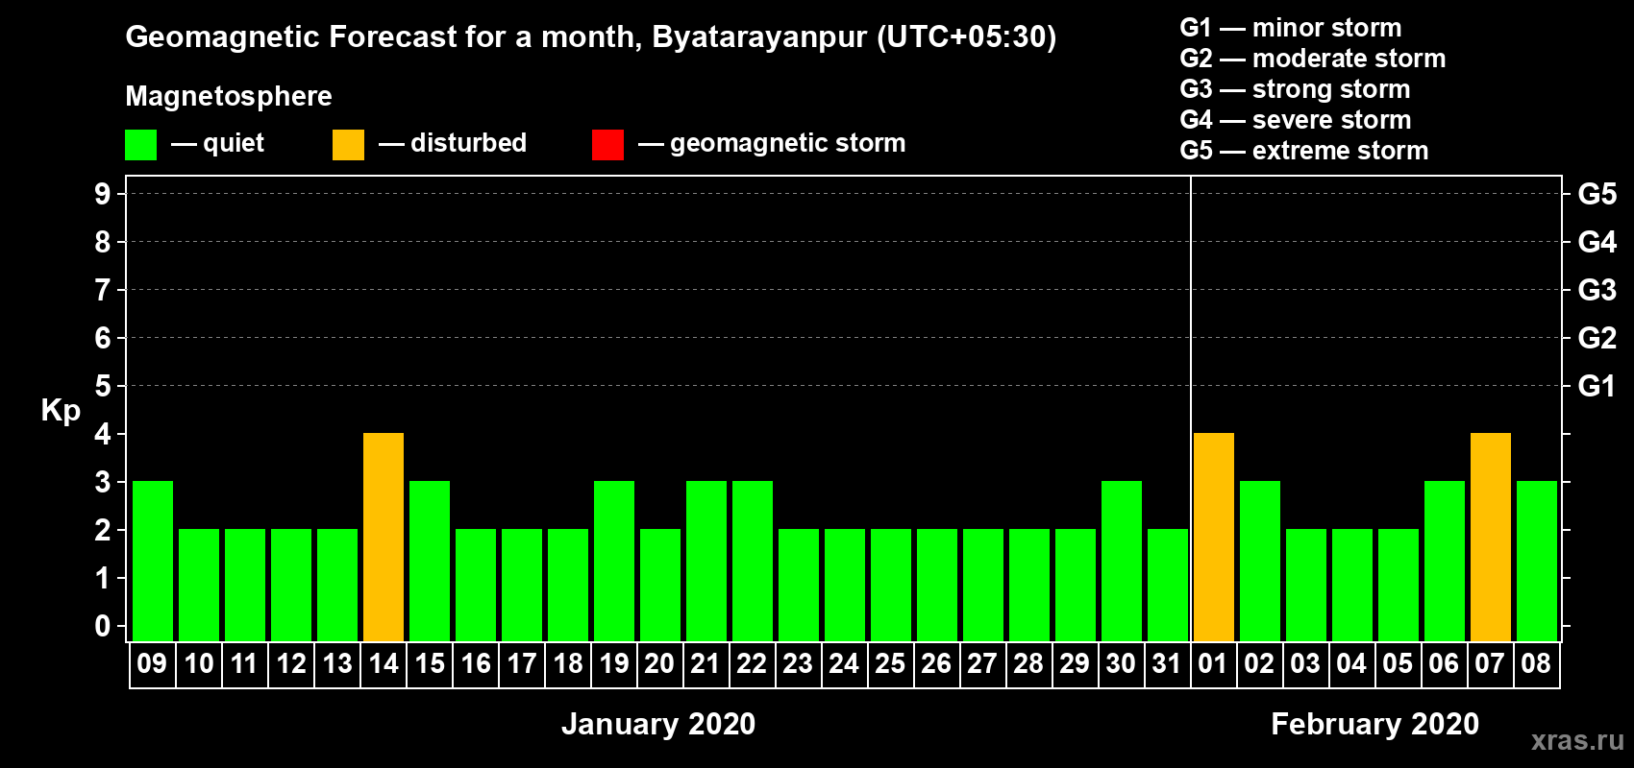1634x768 pixels.
Task: Select the orange bar for January 14
Action: (x=384, y=538)
